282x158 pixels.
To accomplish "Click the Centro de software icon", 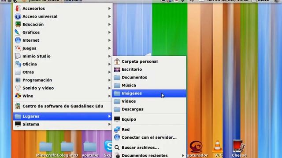I will (x=18, y=106).
